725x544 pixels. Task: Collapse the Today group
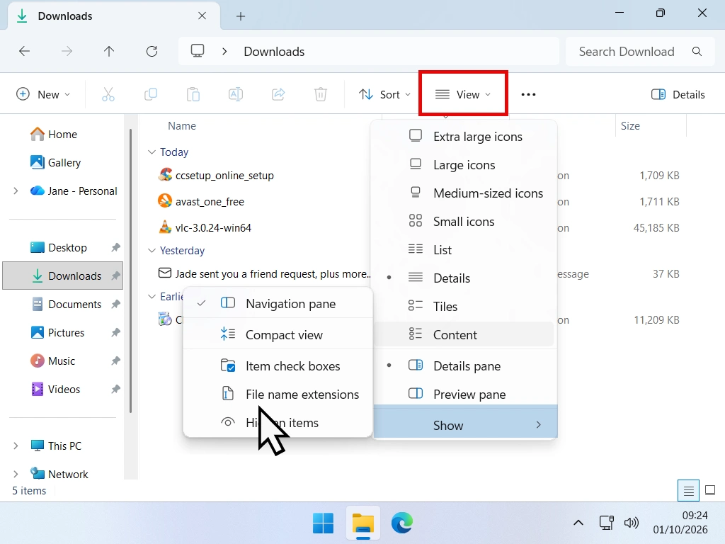[x=152, y=152]
